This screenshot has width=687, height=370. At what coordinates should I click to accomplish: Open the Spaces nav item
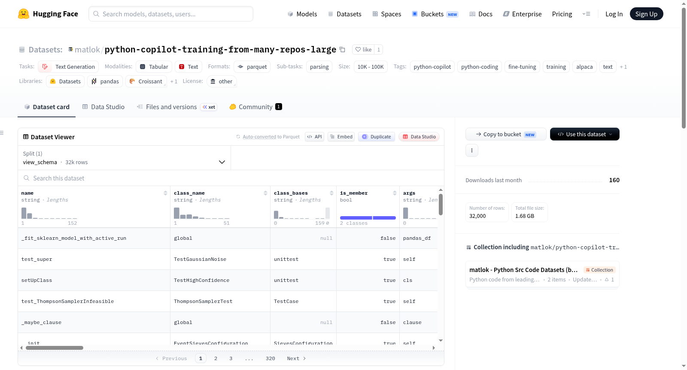click(x=387, y=14)
